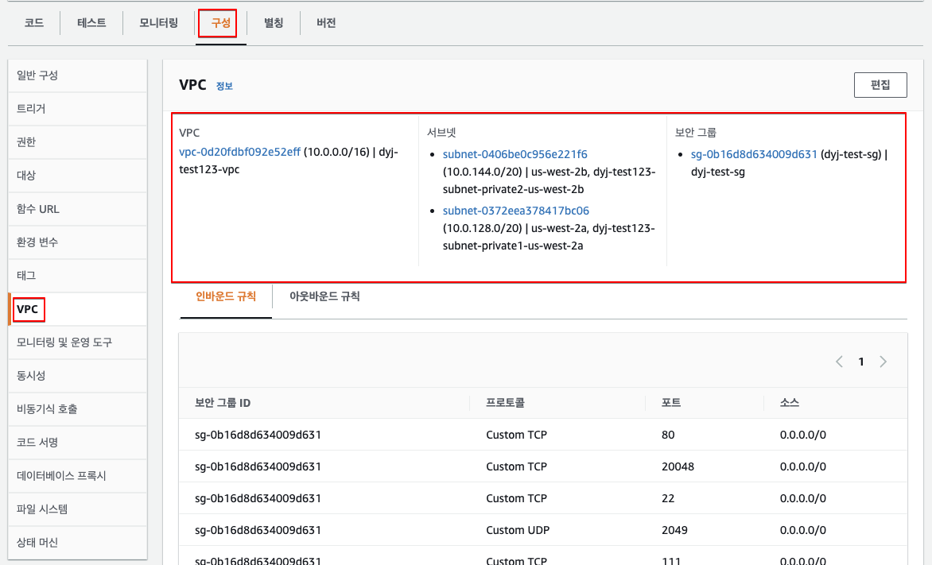Switch to the 테스트 tab
This screenshot has height=565, width=932.
91,23
